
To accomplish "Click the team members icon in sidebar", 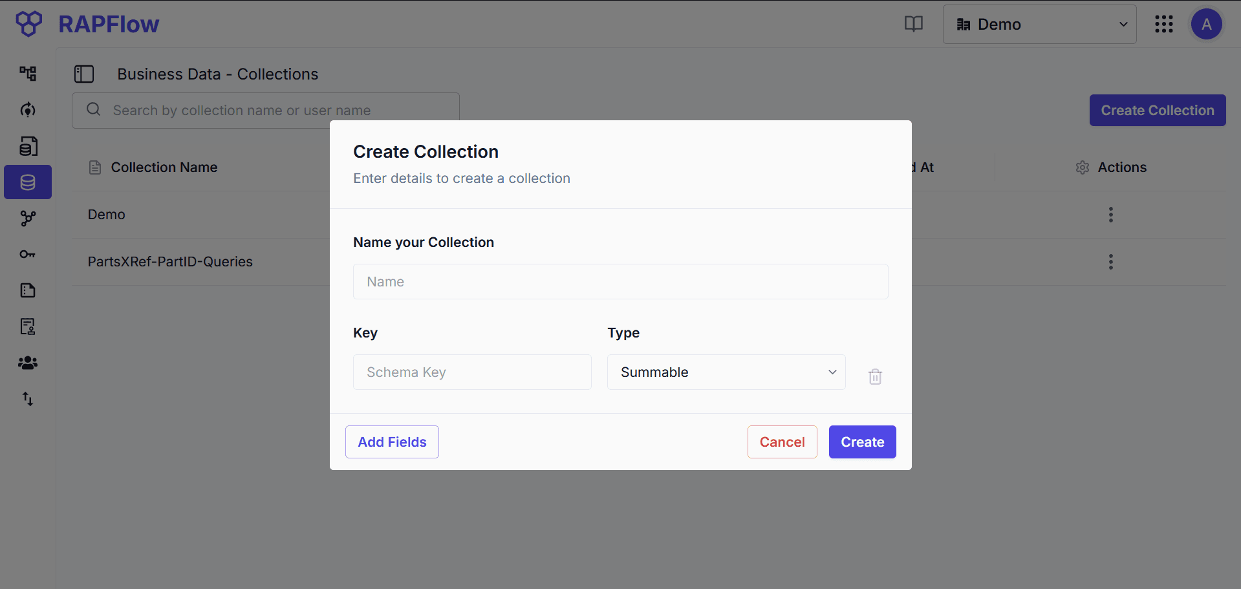I will [28, 363].
